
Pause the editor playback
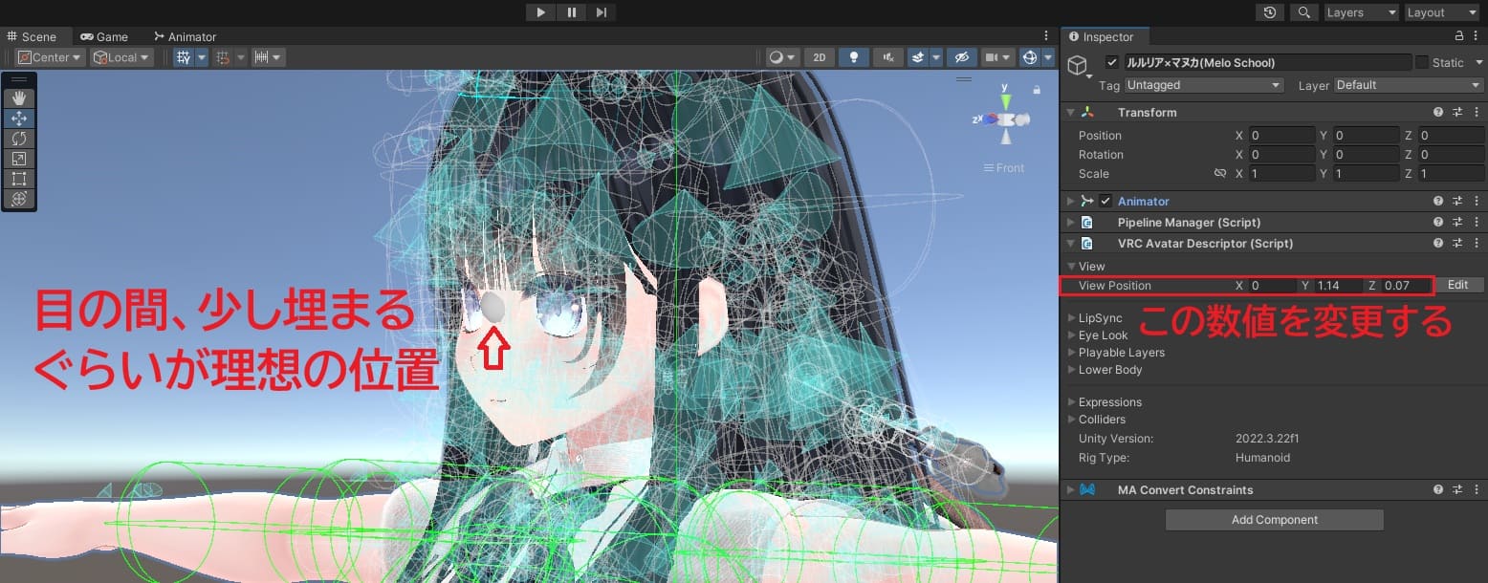pyautogui.click(x=571, y=12)
